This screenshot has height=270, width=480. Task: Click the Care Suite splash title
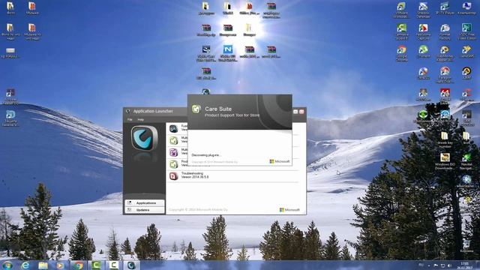pyautogui.click(x=218, y=109)
